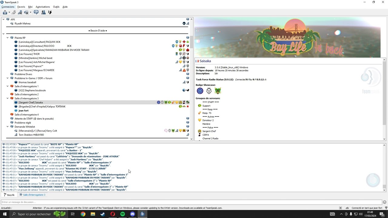Open the speaker mute toolbar icon's dropdown arrow
This screenshot has height=218, width=388.
(x=30, y=12)
